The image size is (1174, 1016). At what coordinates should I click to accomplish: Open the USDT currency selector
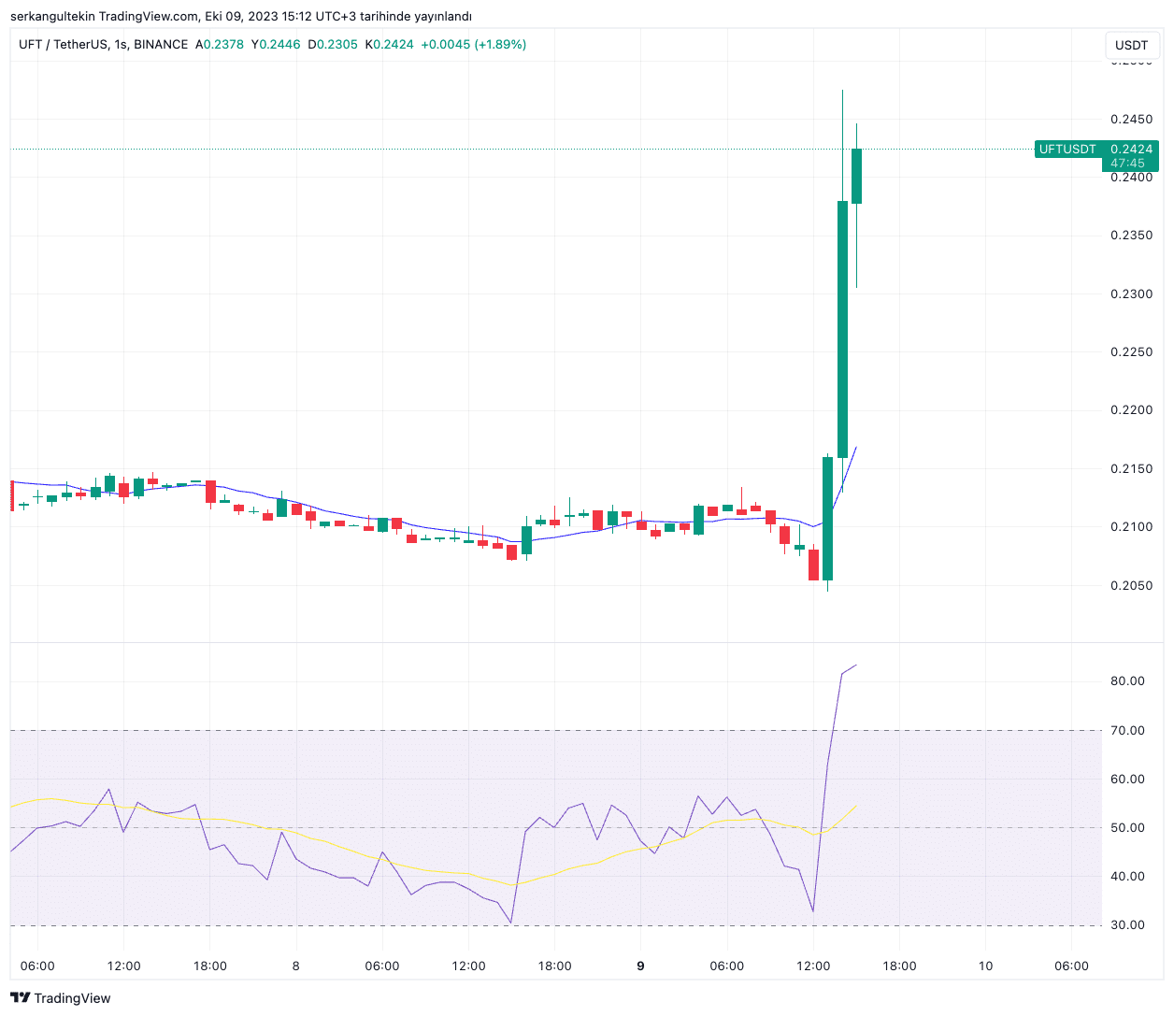click(x=1131, y=45)
